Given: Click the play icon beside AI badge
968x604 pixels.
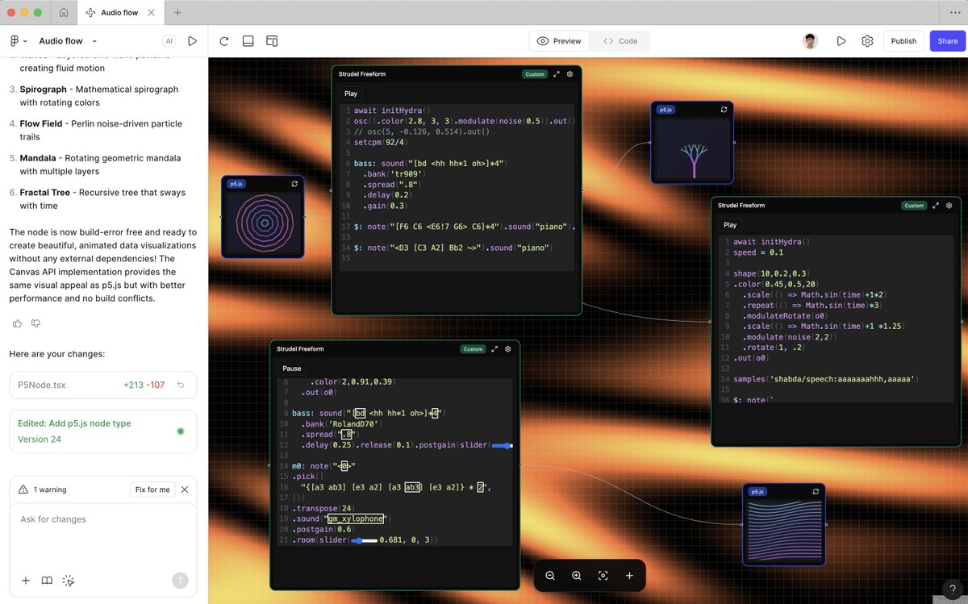Looking at the screenshot, I should tap(192, 41).
